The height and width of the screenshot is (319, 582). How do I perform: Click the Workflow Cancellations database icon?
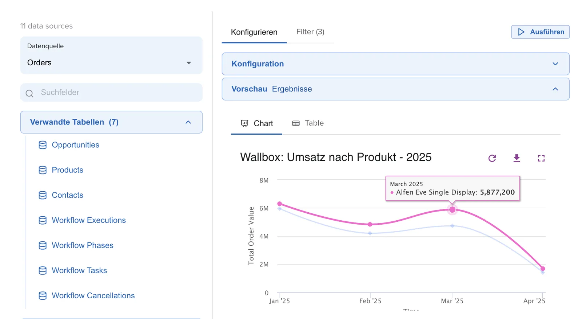[43, 296]
